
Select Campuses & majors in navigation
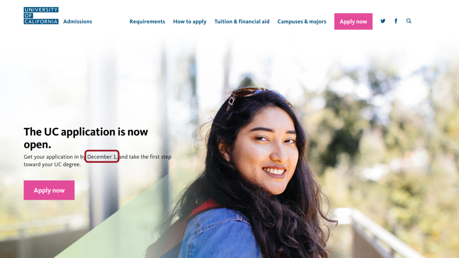click(302, 22)
